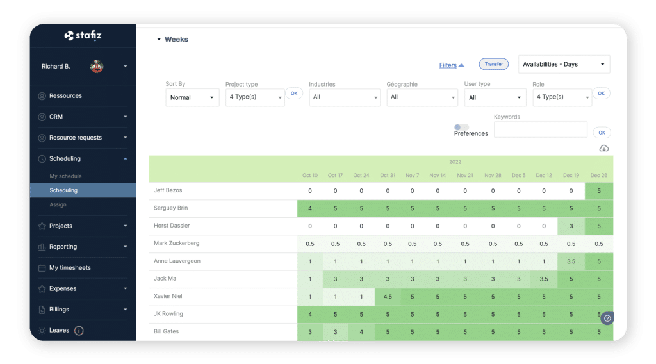
Task: Click the Filters link
Action: pos(448,65)
